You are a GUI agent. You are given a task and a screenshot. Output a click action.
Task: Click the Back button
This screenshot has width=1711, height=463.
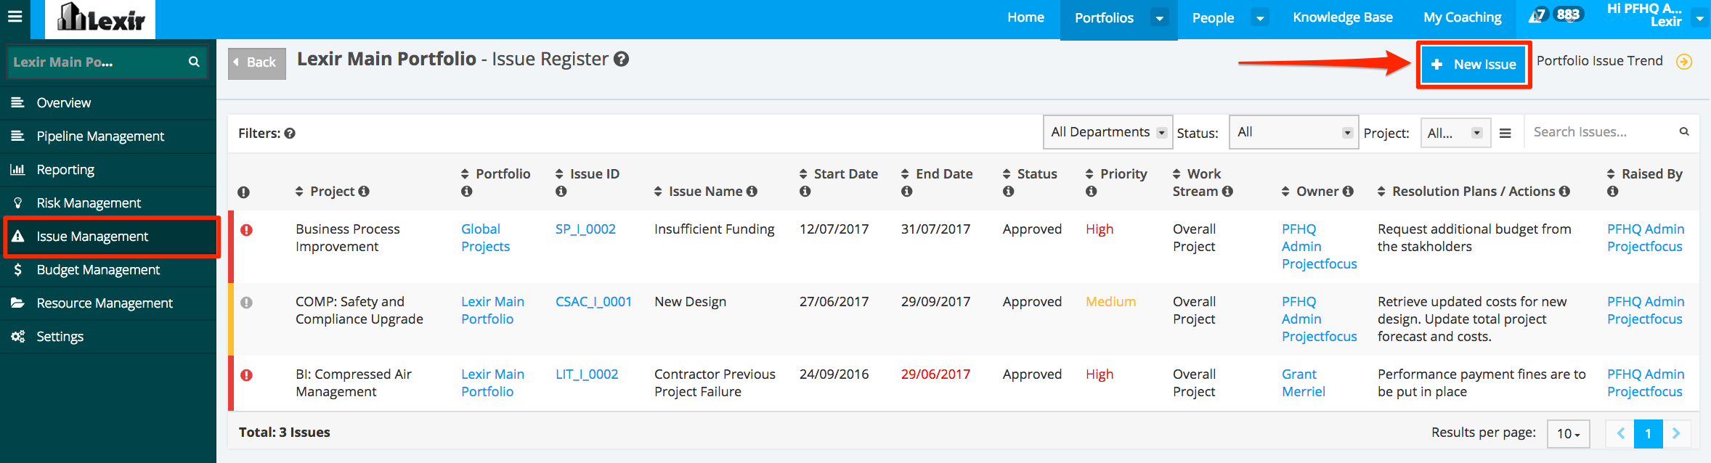point(257,63)
